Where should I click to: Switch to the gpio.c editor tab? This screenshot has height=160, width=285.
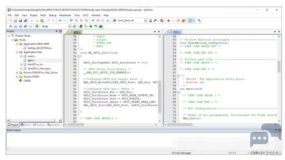(x=75, y=32)
